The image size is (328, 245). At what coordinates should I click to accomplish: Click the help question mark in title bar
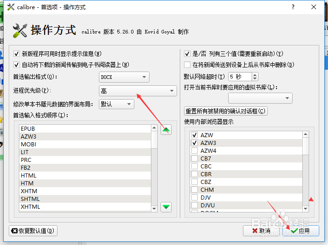[293, 7]
